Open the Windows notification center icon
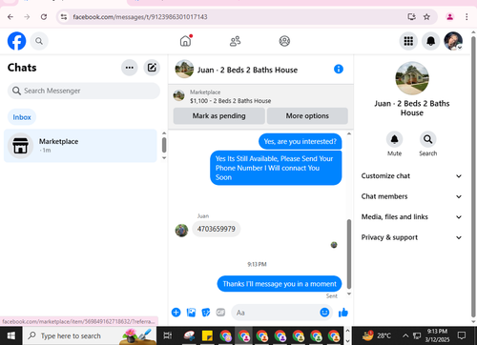 (462, 335)
